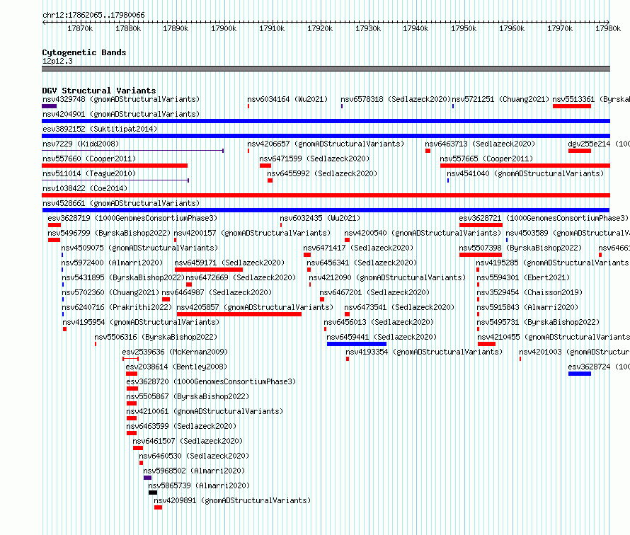Select nsv5968502 (Almarri2020) label

click(x=194, y=471)
